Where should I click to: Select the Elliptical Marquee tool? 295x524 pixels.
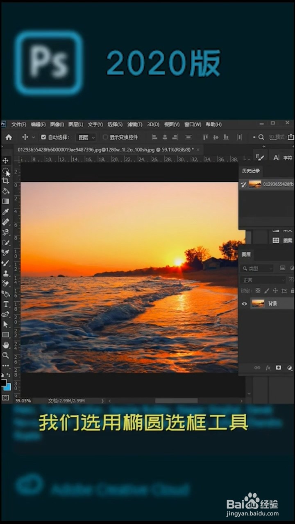[6, 170]
